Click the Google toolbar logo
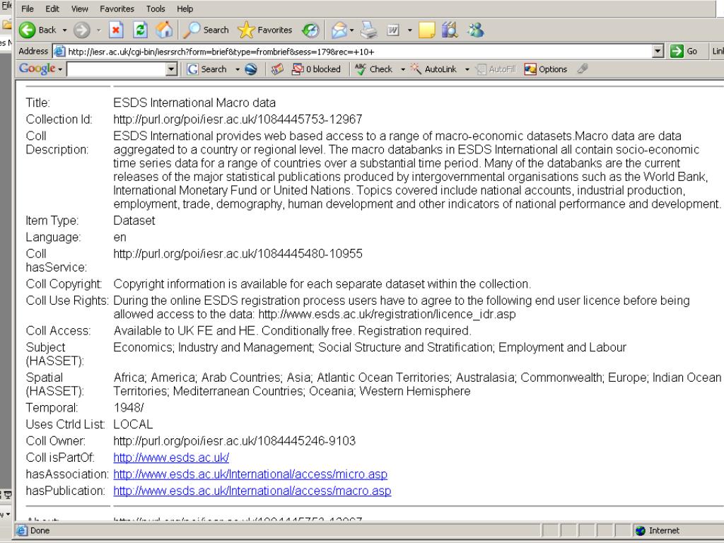 click(37, 69)
